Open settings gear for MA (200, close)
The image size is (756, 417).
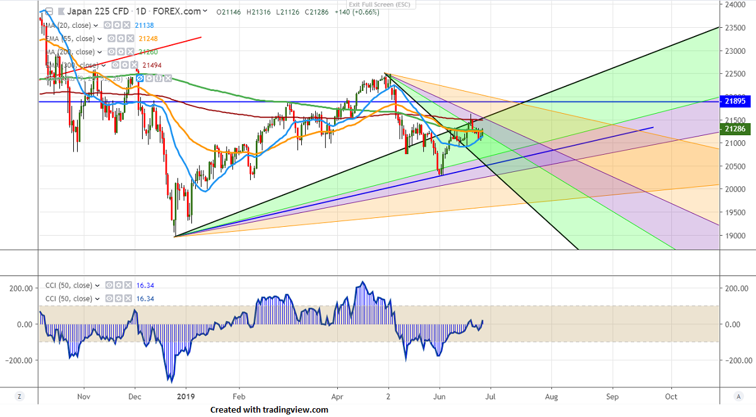[121, 52]
